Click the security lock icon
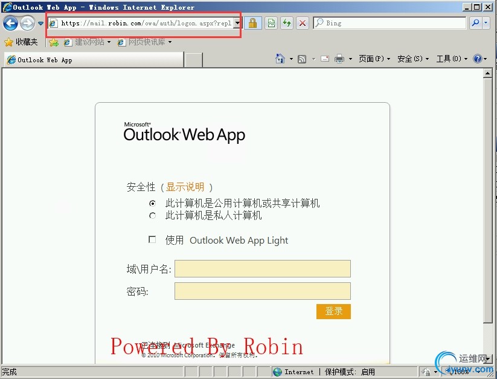This screenshot has width=497, height=379. click(x=252, y=23)
